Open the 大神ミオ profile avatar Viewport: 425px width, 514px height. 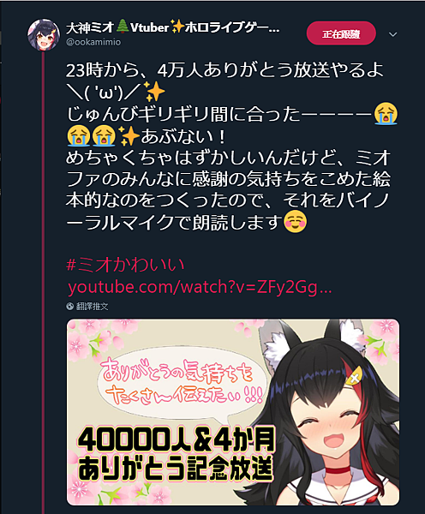click(x=44, y=34)
